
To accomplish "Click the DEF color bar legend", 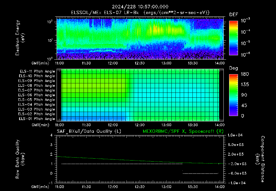I will coord(233,38).
